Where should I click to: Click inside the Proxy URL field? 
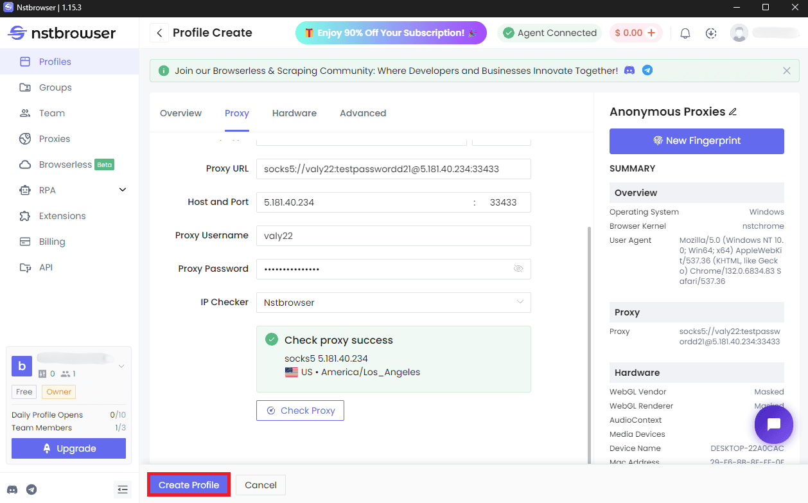(393, 169)
